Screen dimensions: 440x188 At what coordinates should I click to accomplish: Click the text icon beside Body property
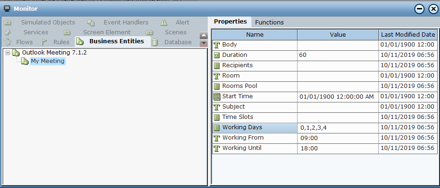217,45
